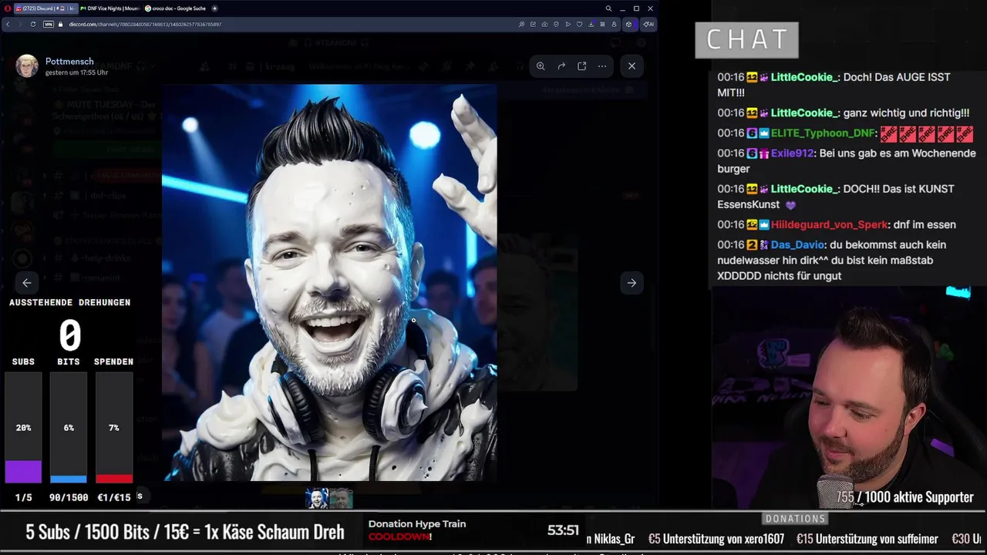Toggle the VPN badge in the address bar
The image size is (987, 555).
49,24
